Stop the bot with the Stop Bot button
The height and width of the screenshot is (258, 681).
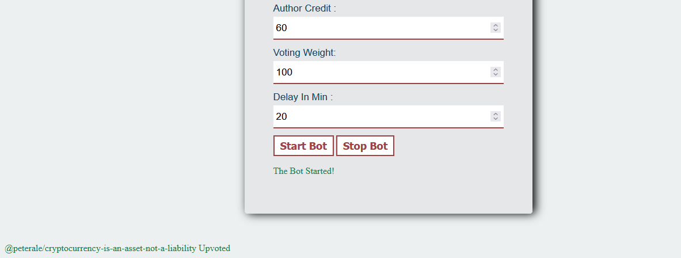[x=365, y=146]
